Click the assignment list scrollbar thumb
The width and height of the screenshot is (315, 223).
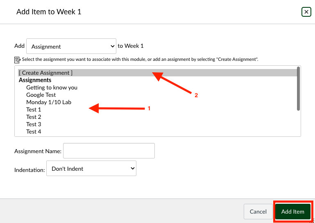(298, 89)
